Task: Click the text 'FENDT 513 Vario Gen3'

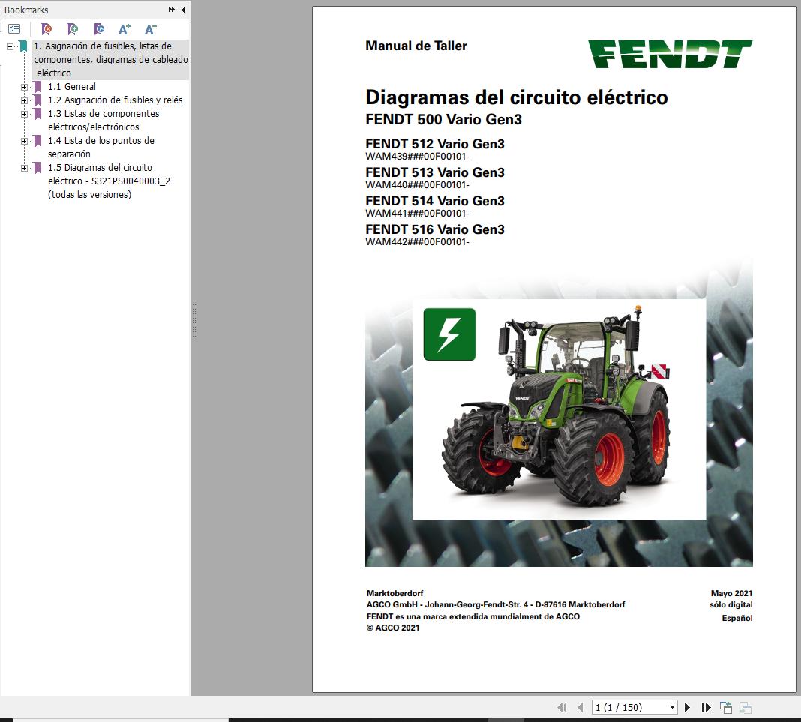Action: click(x=435, y=172)
